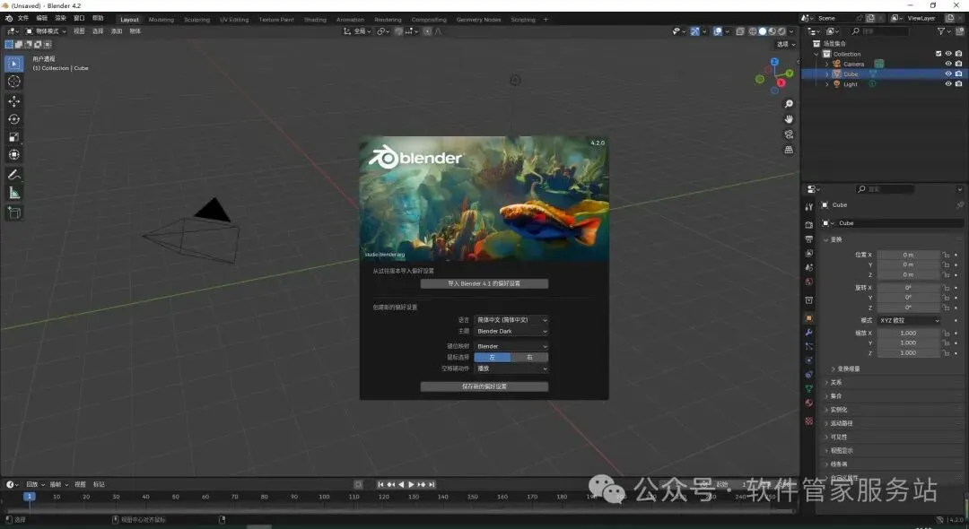The width and height of the screenshot is (969, 529).
Task: Open the View Layer properties tab icon
Action: click(x=809, y=253)
